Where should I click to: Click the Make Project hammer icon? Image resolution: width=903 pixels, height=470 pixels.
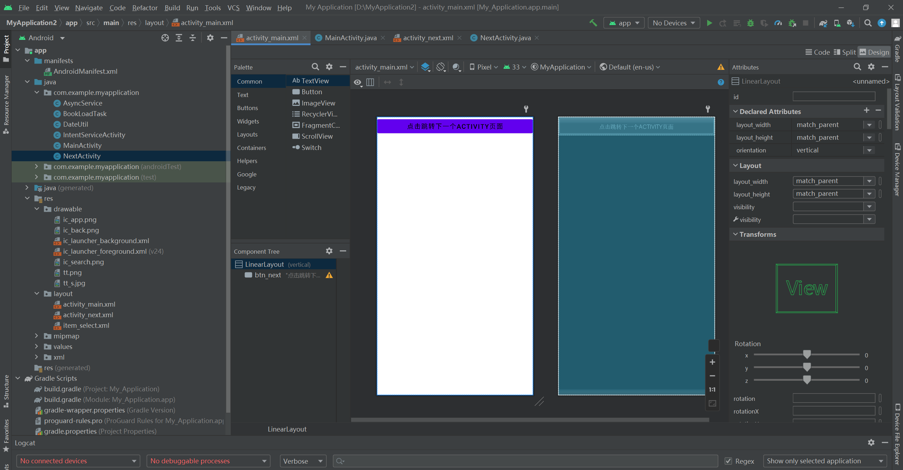pyautogui.click(x=593, y=23)
